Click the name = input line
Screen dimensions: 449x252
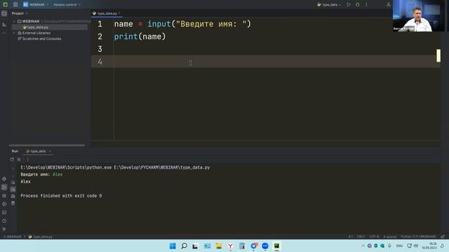point(182,24)
